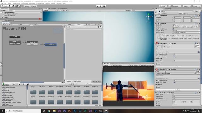The image size is (202, 113).
Task: Open the Collab dropdown
Action: click(163, 6)
